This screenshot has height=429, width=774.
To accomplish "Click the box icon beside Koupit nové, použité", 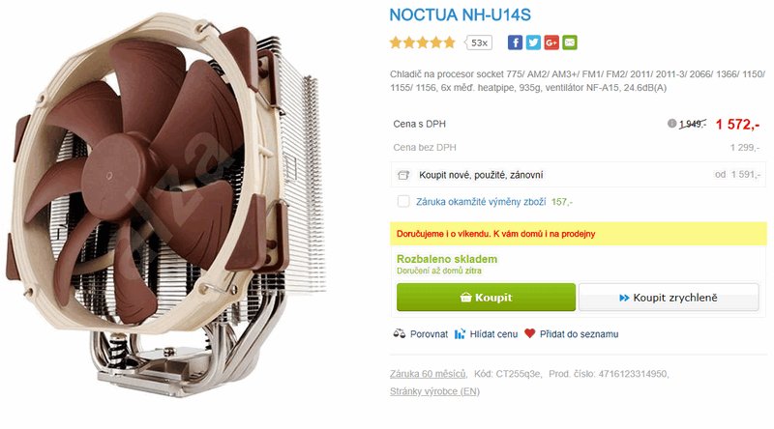I will (403, 175).
